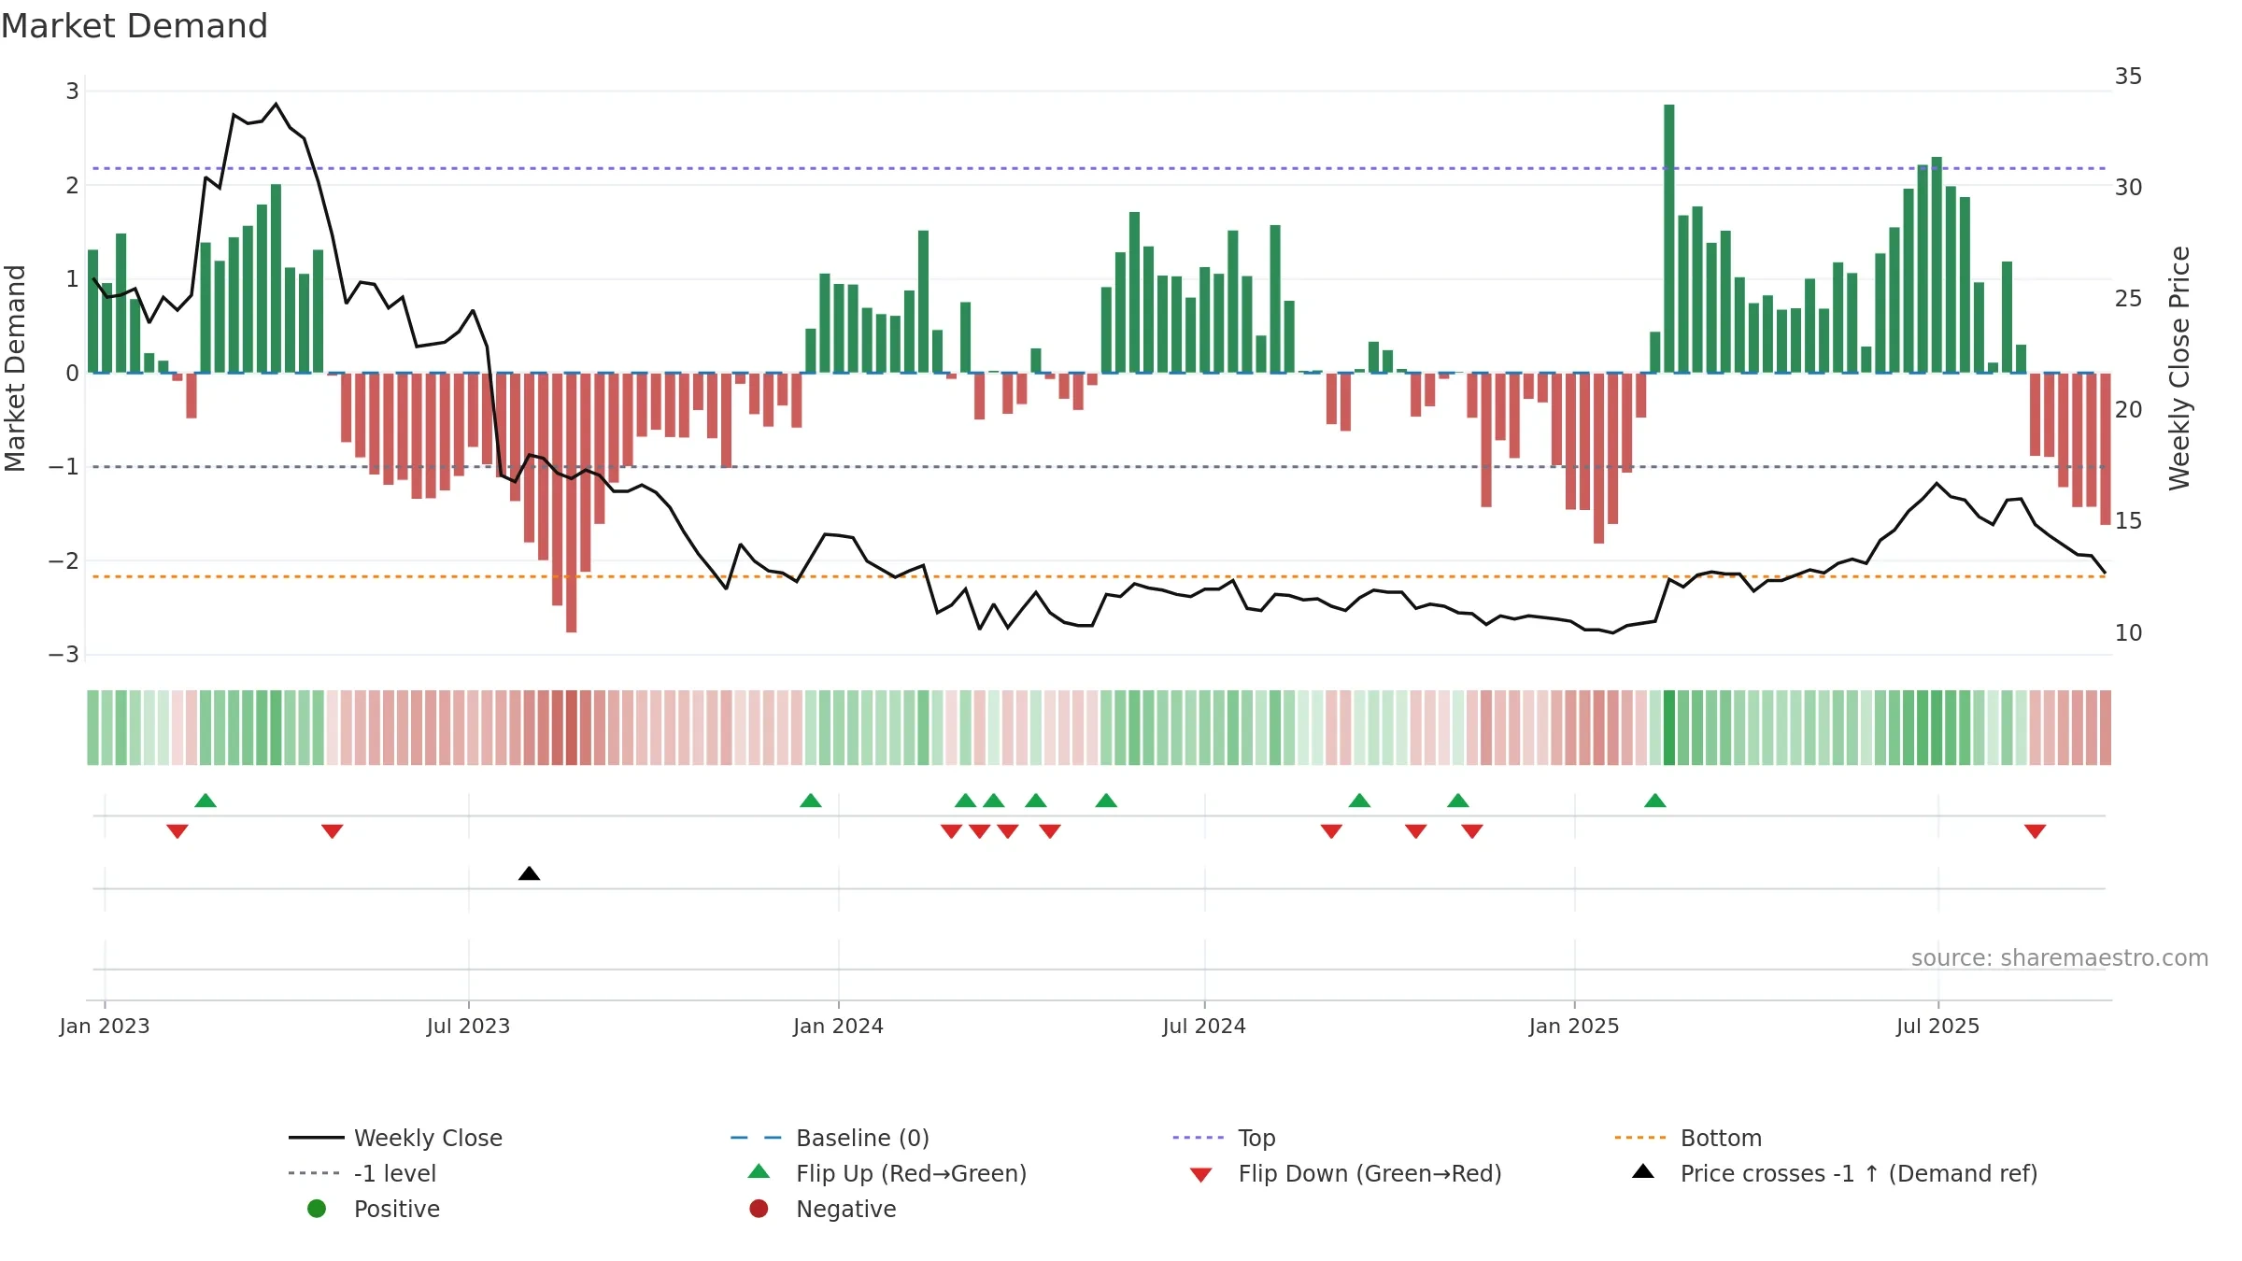Image resolution: width=2242 pixels, height=1261 pixels.
Task: Click the '30' tick on price axis
Action: click(2129, 188)
